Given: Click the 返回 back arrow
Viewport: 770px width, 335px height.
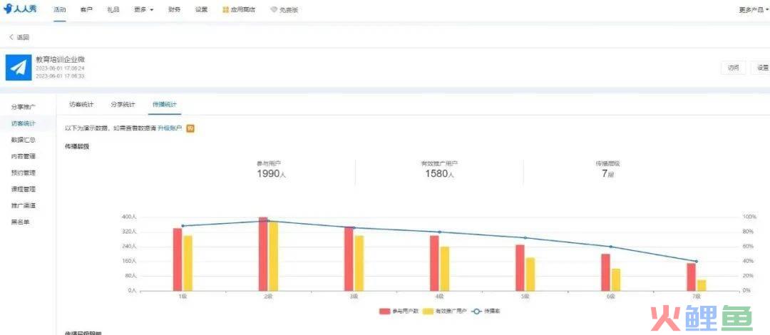Looking at the screenshot, I should (x=12, y=37).
